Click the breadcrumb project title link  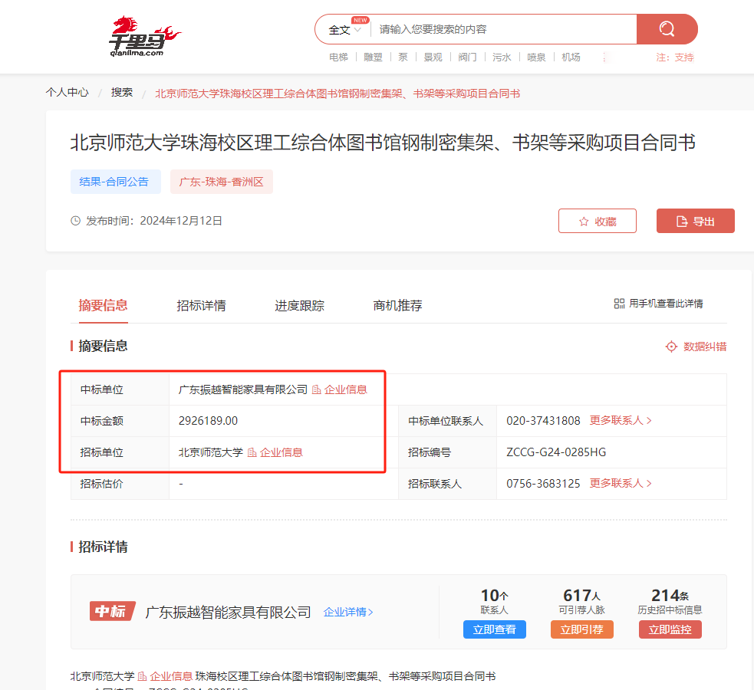point(337,94)
